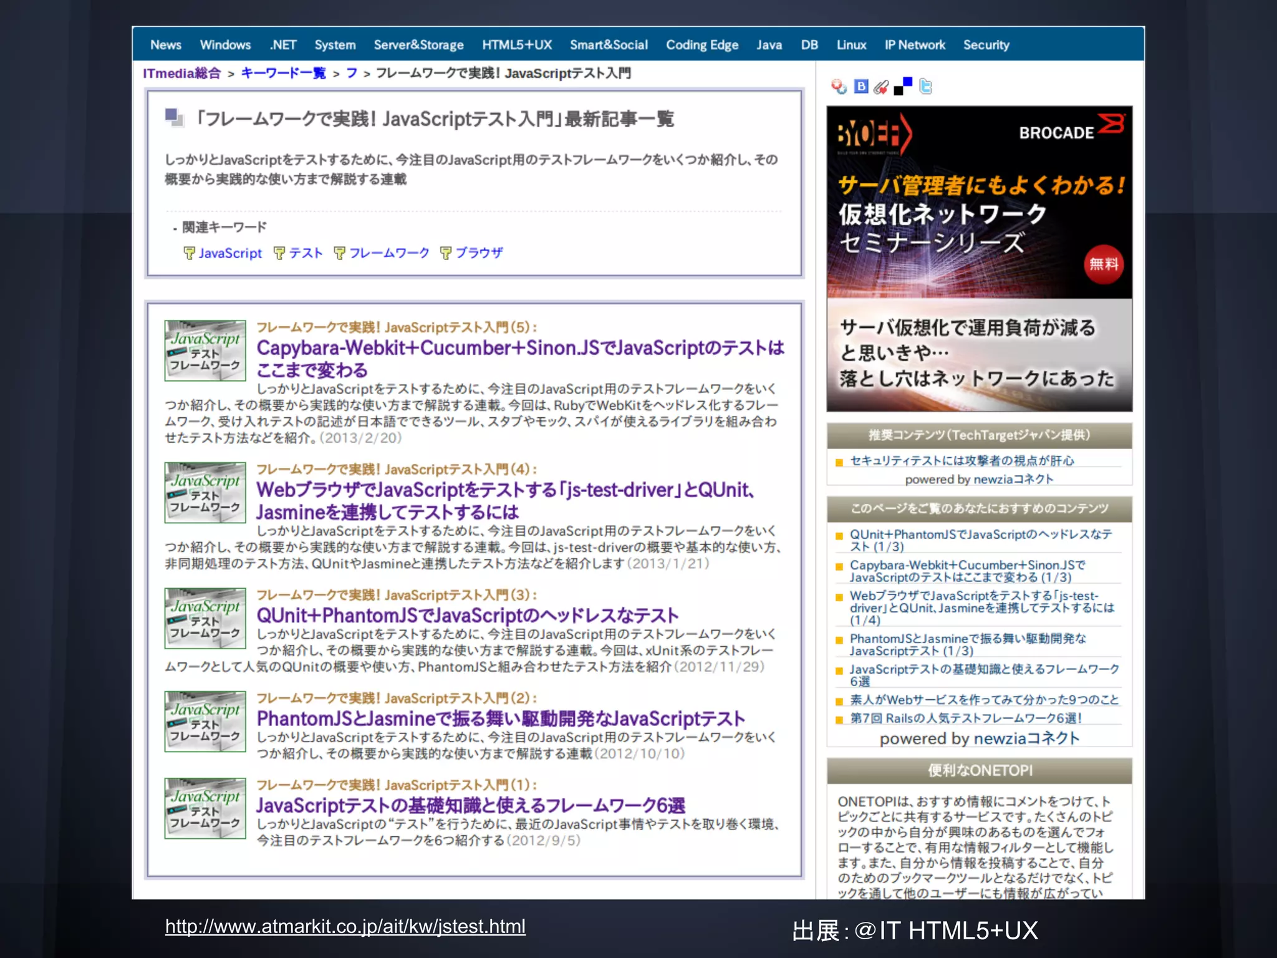The image size is (1277, 958).
Task: Open the Security section
Action: point(986,45)
